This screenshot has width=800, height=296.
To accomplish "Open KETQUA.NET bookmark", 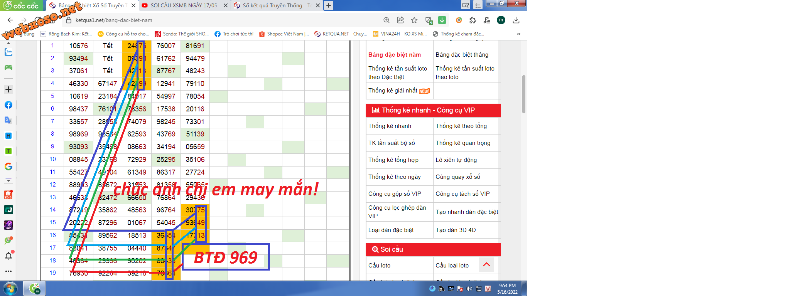I will click(341, 34).
